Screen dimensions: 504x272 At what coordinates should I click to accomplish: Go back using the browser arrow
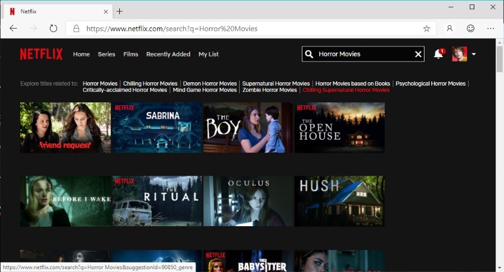point(13,29)
